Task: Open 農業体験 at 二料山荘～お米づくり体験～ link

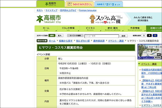Action: pyautogui.click(x=151, y=96)
